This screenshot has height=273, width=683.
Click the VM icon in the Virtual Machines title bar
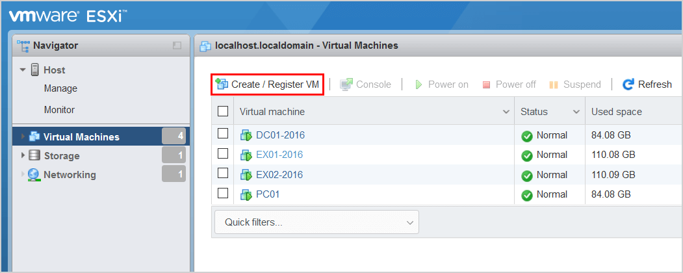point(205,45)
